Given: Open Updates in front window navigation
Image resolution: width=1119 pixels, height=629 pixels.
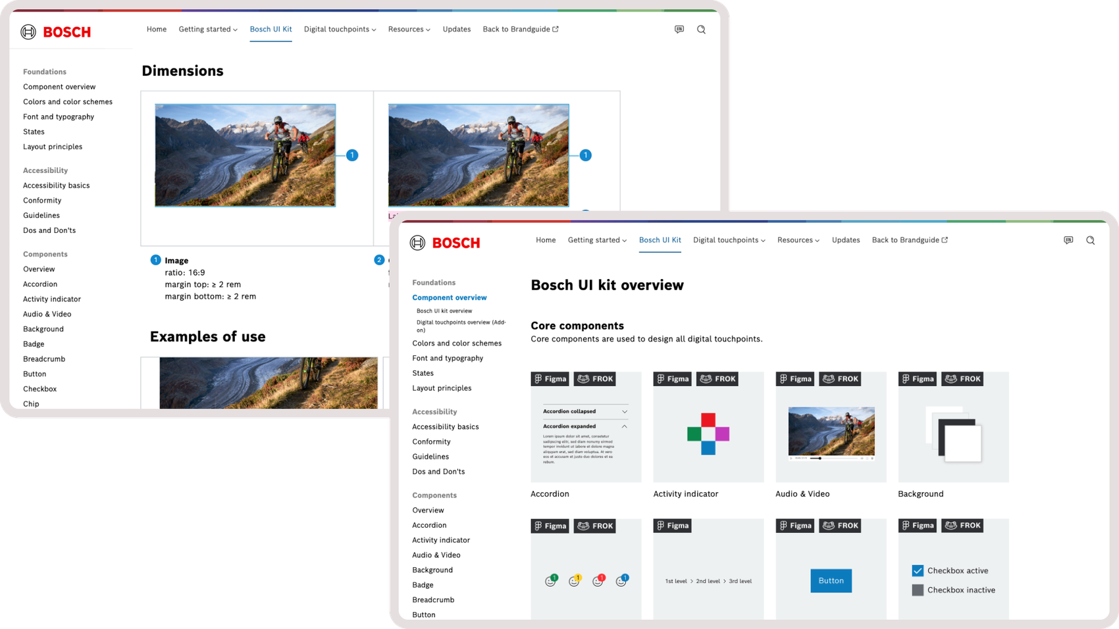Looking at the screenshot, I should click(846, 240).
